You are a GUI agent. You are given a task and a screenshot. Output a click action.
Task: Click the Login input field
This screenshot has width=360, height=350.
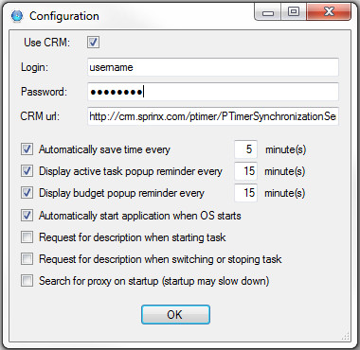tap(213, 67)
